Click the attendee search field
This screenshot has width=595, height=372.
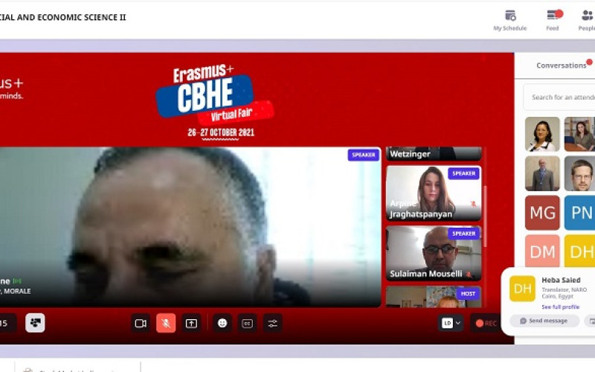point(562,97)
